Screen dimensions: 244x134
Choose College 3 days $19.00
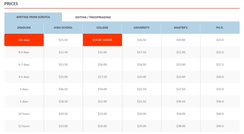pos(102,89)
